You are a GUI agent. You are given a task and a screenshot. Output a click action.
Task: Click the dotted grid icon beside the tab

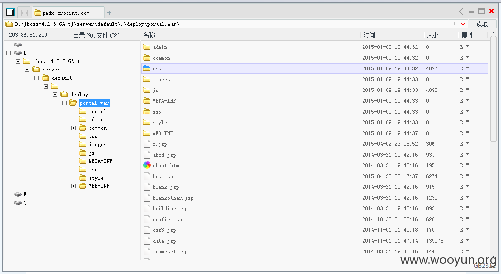pos(24,13)
